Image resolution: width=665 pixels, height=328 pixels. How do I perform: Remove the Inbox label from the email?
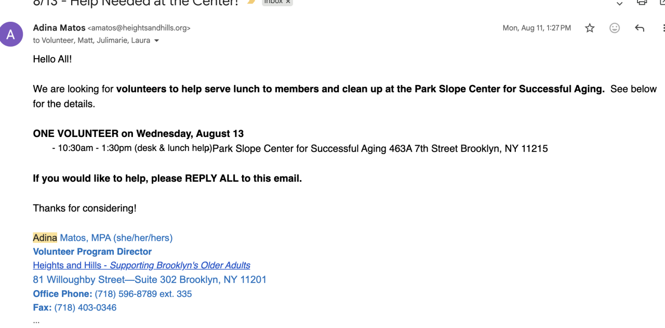pyautogui.click(x=288, y=2)
